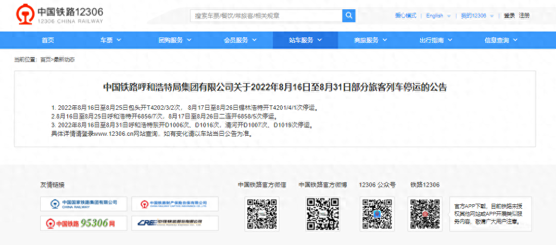Click the 12306 公众号 QR code

click(x=376, y=213)
